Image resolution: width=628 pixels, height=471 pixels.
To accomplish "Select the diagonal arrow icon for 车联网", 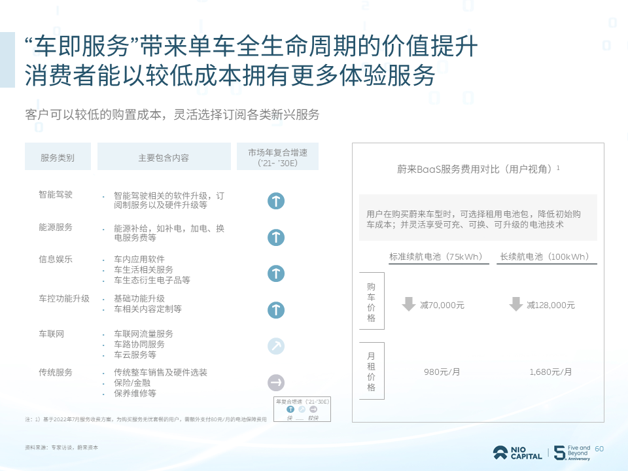I will point(276,345).
